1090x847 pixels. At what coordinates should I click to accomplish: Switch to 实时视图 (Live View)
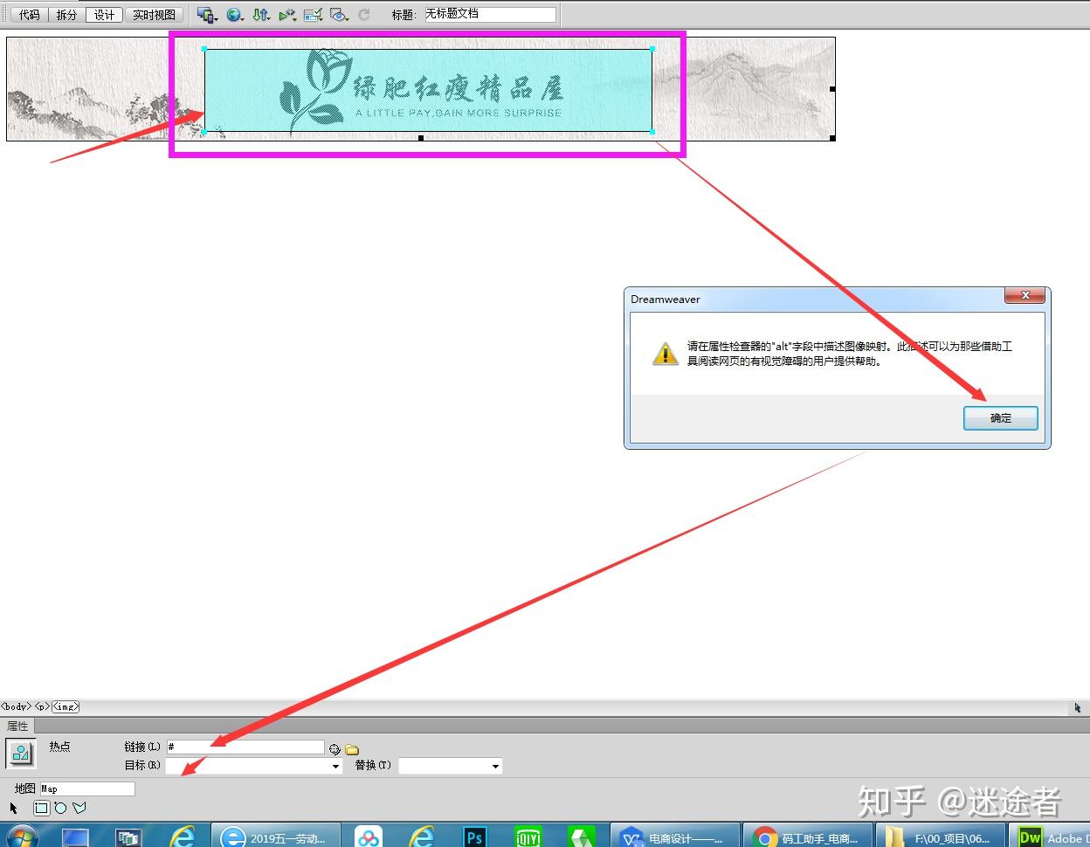click(154, 15)
